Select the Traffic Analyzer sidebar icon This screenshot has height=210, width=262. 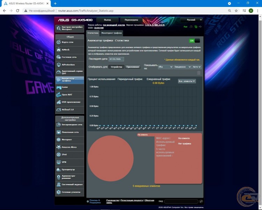(58, 80)
